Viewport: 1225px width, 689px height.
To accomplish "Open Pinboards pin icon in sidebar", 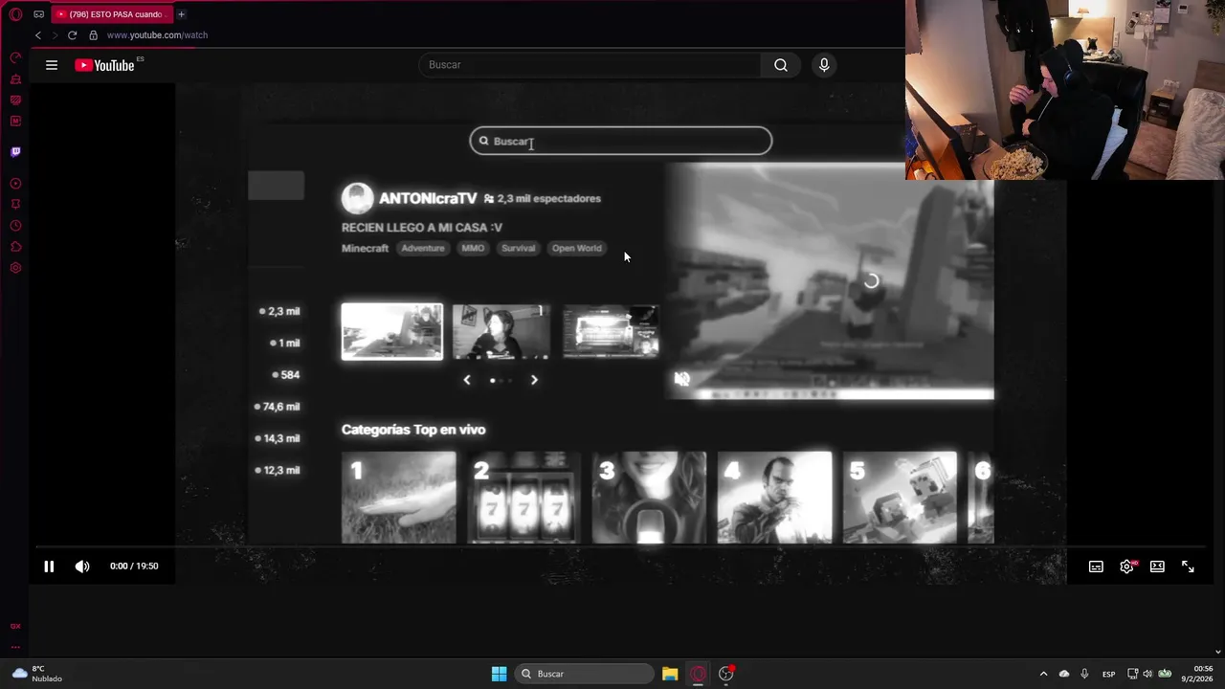I will click(15, 205).
